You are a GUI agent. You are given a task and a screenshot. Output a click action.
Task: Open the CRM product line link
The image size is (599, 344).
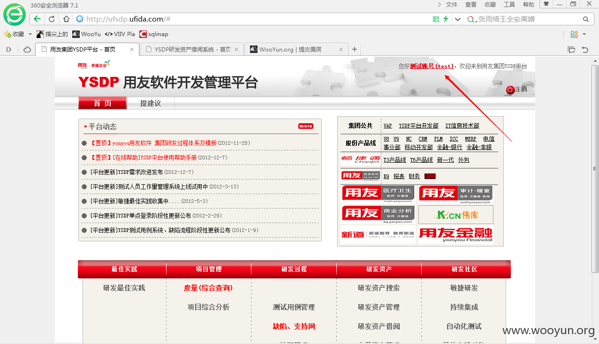pos(423,139)
